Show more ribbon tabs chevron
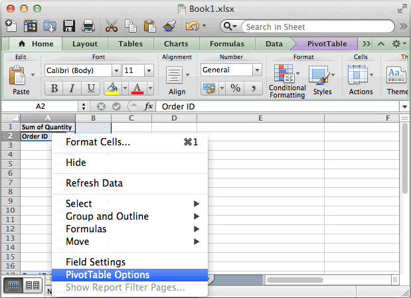 (367, 44)
